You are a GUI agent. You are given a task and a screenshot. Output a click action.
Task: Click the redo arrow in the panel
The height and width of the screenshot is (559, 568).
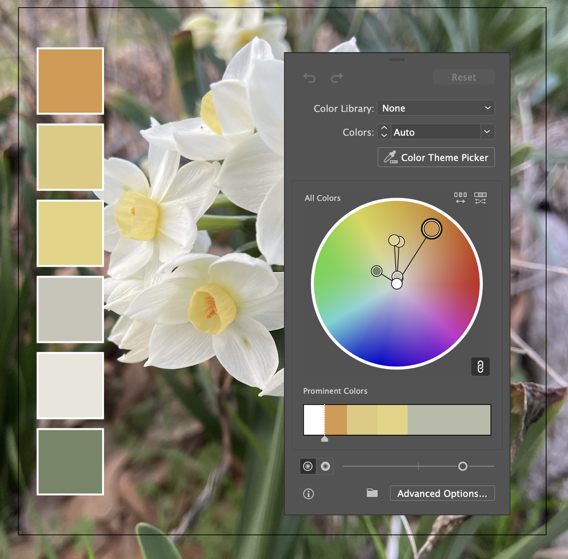336,78
